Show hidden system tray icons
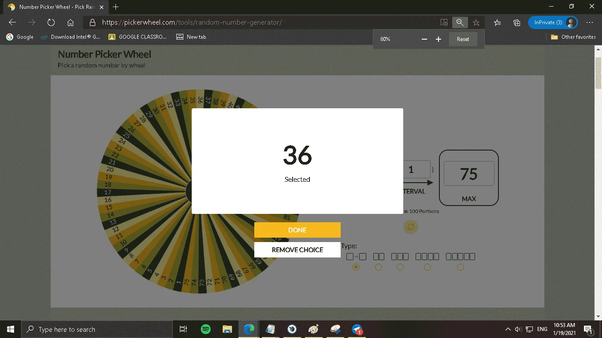The image size is (602, 338). pyautogui.click(x=508, y=329)
